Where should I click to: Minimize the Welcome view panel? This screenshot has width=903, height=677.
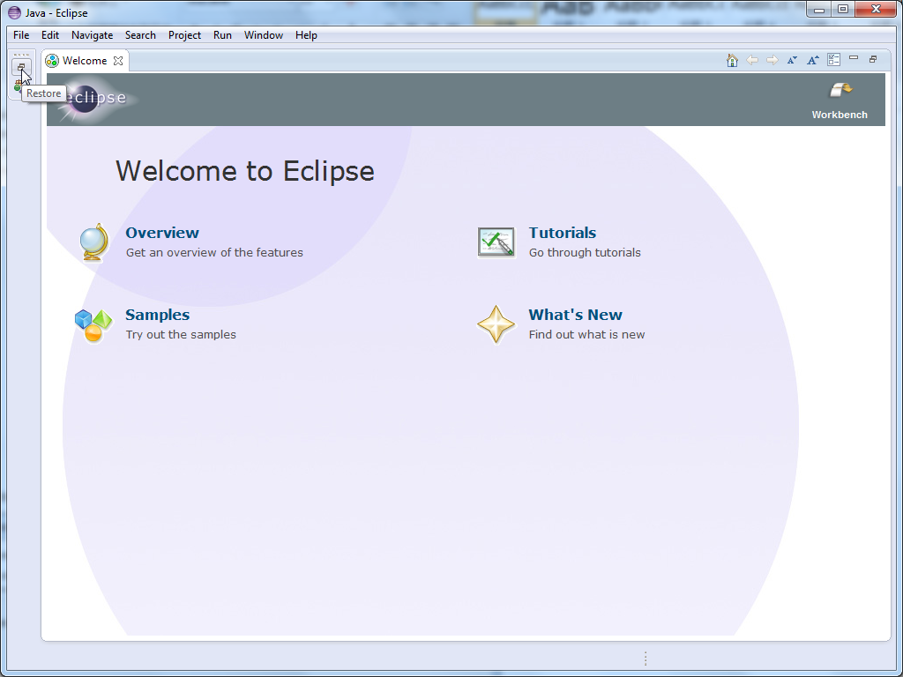[x=854, y=58]
